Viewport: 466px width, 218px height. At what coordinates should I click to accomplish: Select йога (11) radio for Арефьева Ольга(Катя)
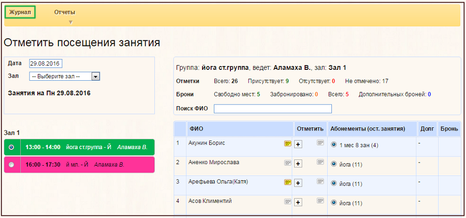(x=333, y=183)
